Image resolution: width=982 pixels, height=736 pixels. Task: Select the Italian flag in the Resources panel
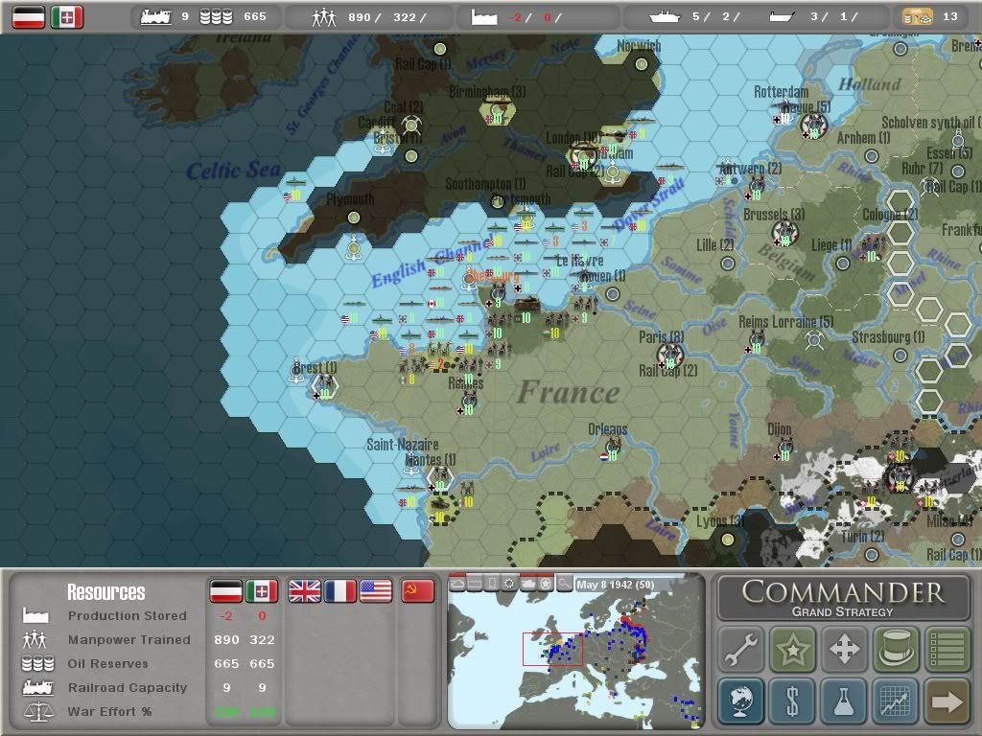tap(262, 590)
